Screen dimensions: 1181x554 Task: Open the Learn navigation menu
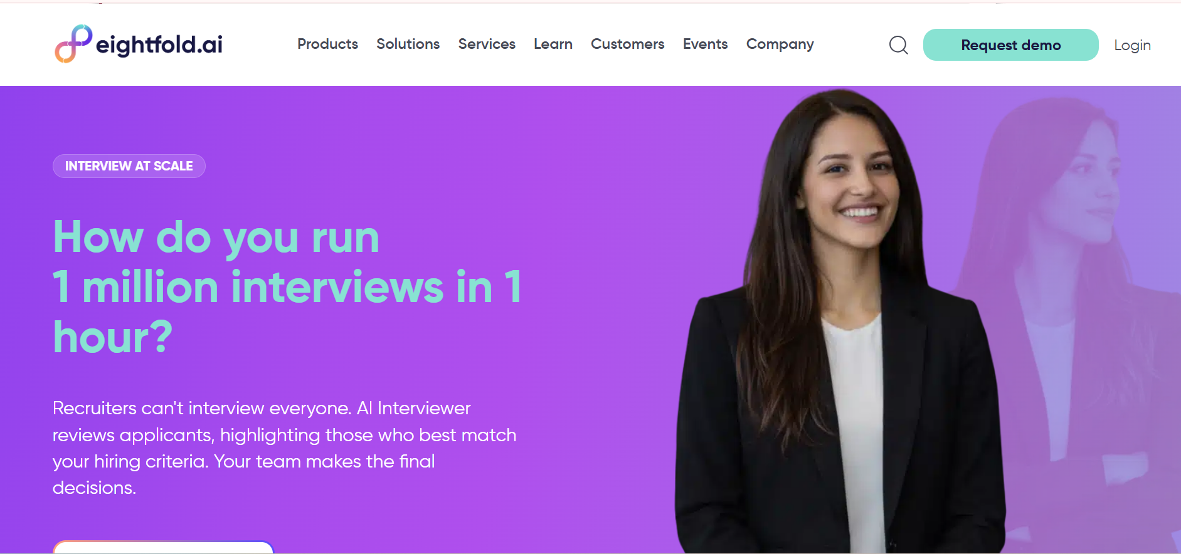pos(553,44)
